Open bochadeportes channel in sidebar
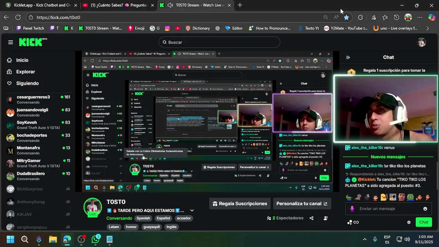The height and width of the screenshot is (247, 439). 38,138
